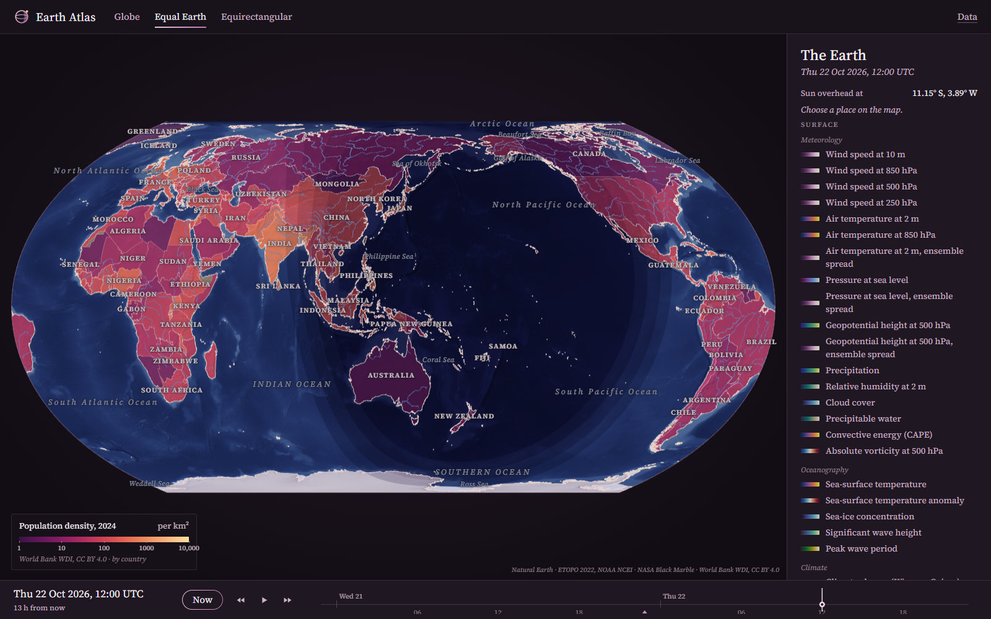Click the Cloud cover color ramp icon
Viewport: 991px width, 619px height.
point(810,403)
